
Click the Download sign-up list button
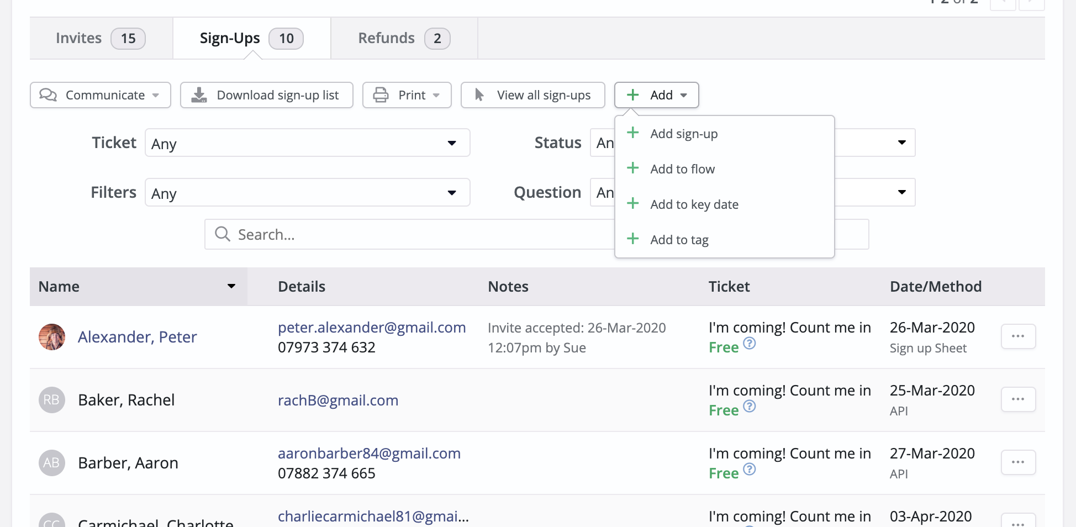[x=266, y=95]
